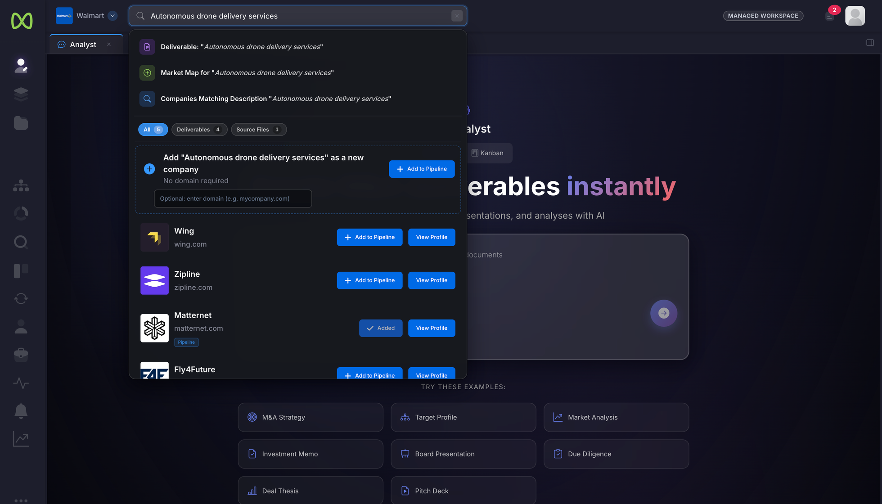The height and width of the screenshot is (504, 882).
Task: Click the Pipeline tag under Matternet
Action: 186,342
